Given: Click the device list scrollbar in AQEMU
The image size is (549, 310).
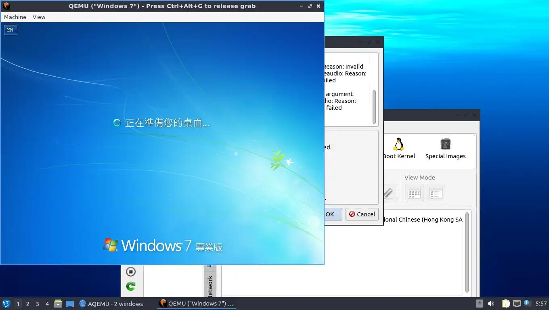Looking at the screenshot, I should (x=467, y=252).
